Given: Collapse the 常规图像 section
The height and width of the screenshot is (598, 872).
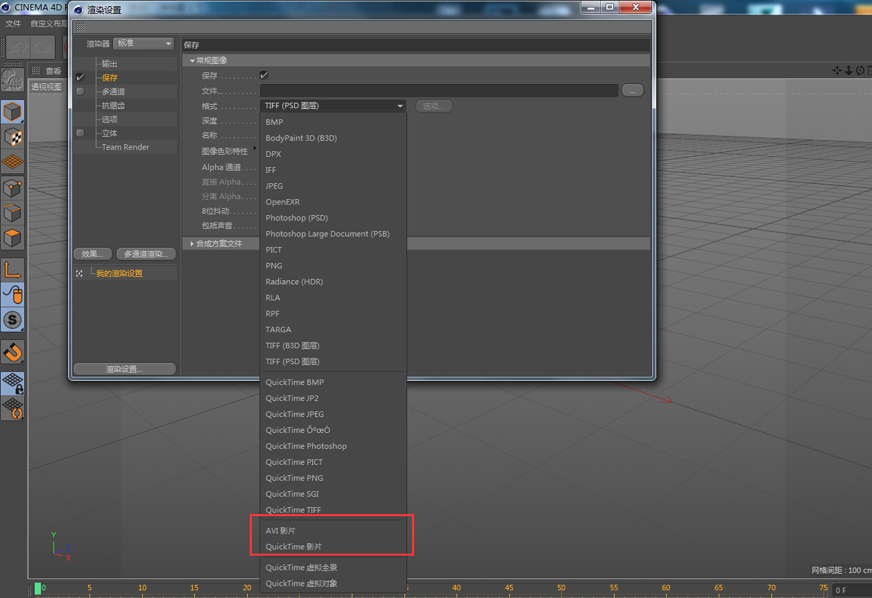Looking at the screenshot, I should click(x=192, y=61).
